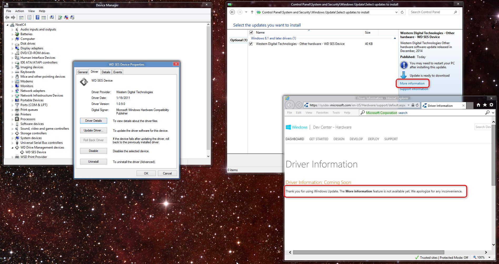Click the Search Dev box on Dev Center page

coord(483,127)
